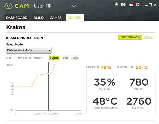Open settings via the gear icon

[138, 5]
